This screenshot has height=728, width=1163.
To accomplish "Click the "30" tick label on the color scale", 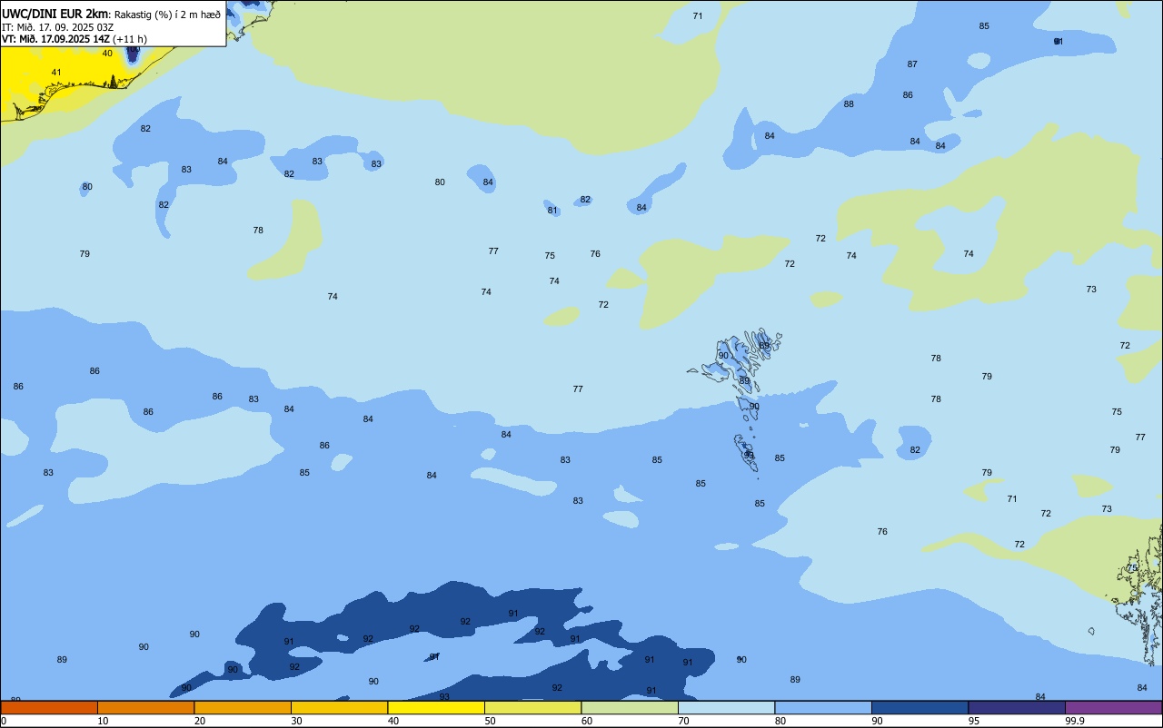I will coord(296,721).
